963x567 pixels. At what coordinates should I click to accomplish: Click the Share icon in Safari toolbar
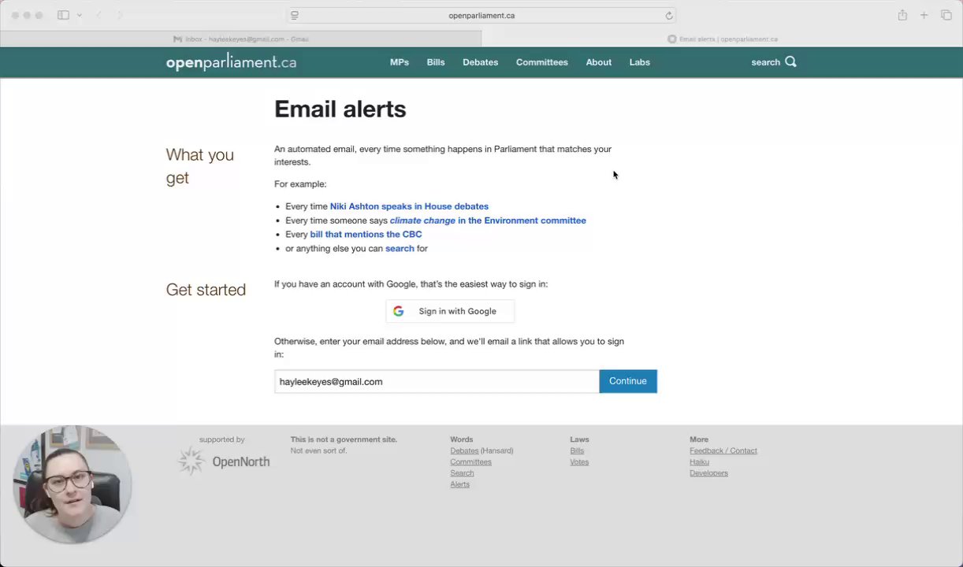click(902, 15)
